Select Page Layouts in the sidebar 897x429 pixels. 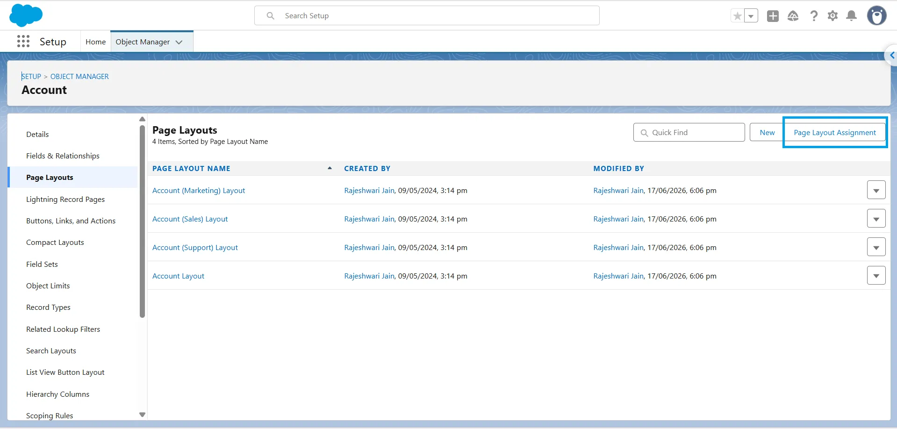(x=50, y=177)
